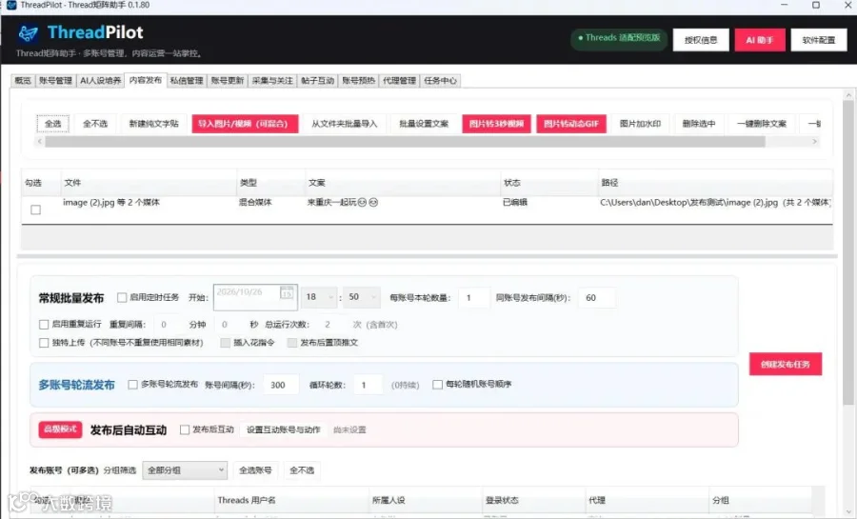Switch to 账号管理 tab
857x519 pixels.
tap(55, 80)
